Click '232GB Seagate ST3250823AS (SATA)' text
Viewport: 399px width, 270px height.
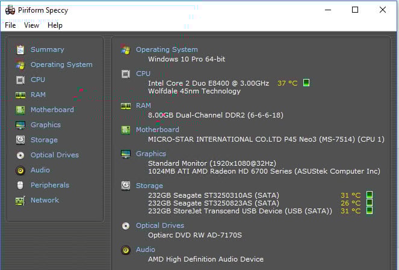[x=214, y=203]
